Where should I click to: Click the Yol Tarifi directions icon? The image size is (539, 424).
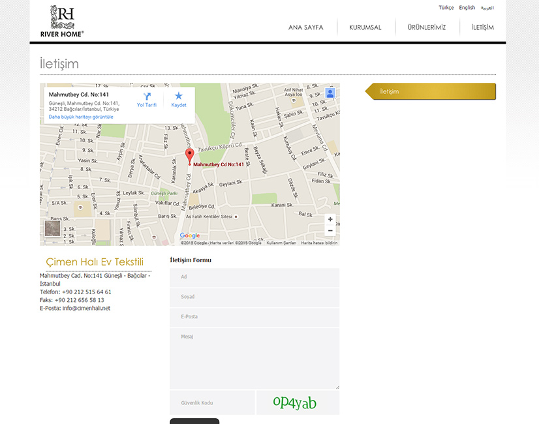[147, 97]
